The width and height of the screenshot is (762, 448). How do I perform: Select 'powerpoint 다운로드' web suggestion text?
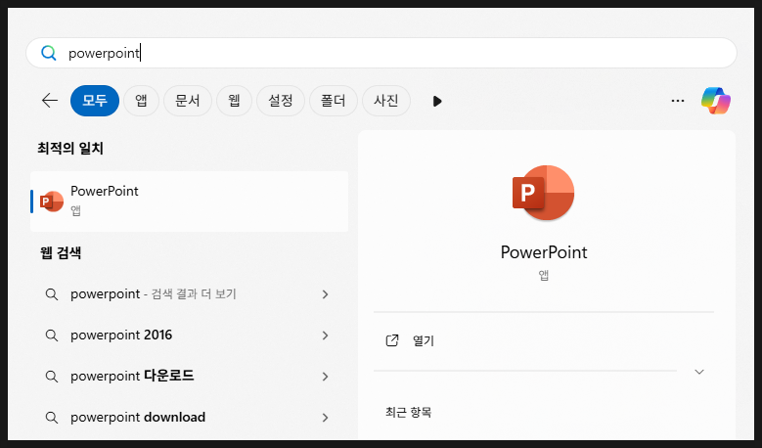point(132,376)
